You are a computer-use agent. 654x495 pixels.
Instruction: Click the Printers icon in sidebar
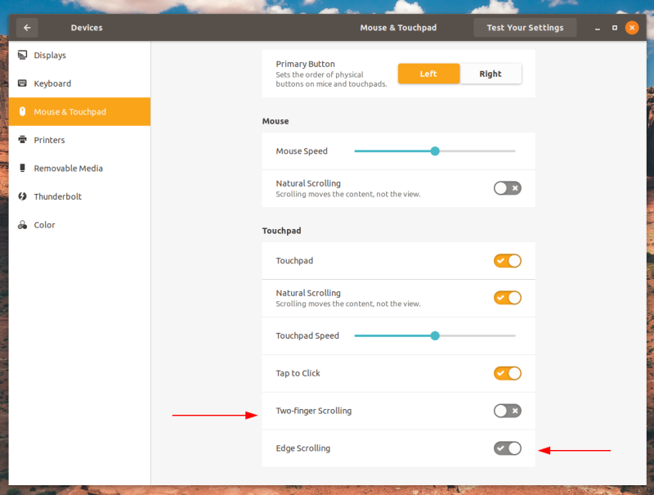(23, 140)
